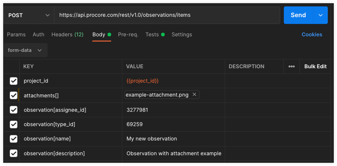
Task: Open the Auth tab
Action: [x=38, y=35]
